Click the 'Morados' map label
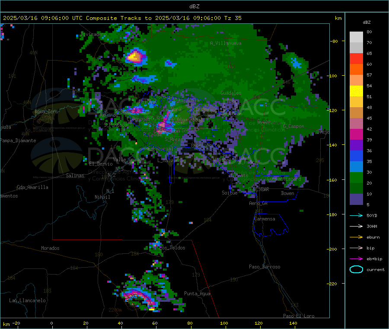 [x=50, y=248]
